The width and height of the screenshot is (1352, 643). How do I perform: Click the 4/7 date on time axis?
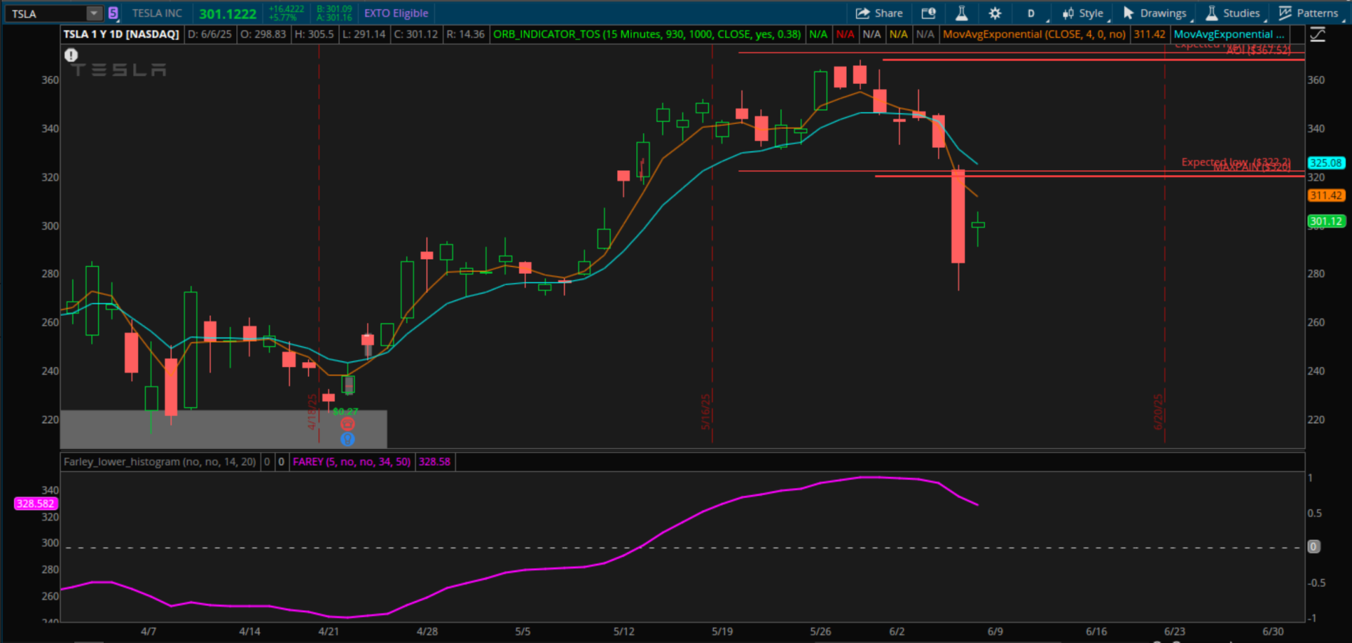[148, 632]
